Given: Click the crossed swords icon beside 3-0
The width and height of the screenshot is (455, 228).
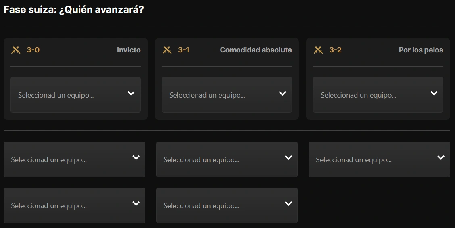Looking at the screenshot, I should coord(16,50).
